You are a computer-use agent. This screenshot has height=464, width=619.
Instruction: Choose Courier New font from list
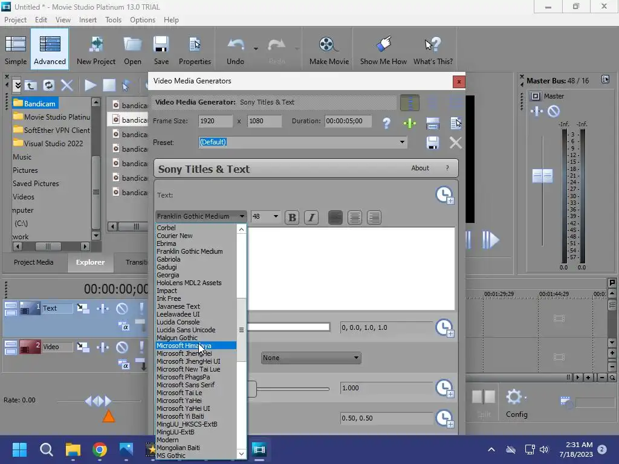point(175,236)
